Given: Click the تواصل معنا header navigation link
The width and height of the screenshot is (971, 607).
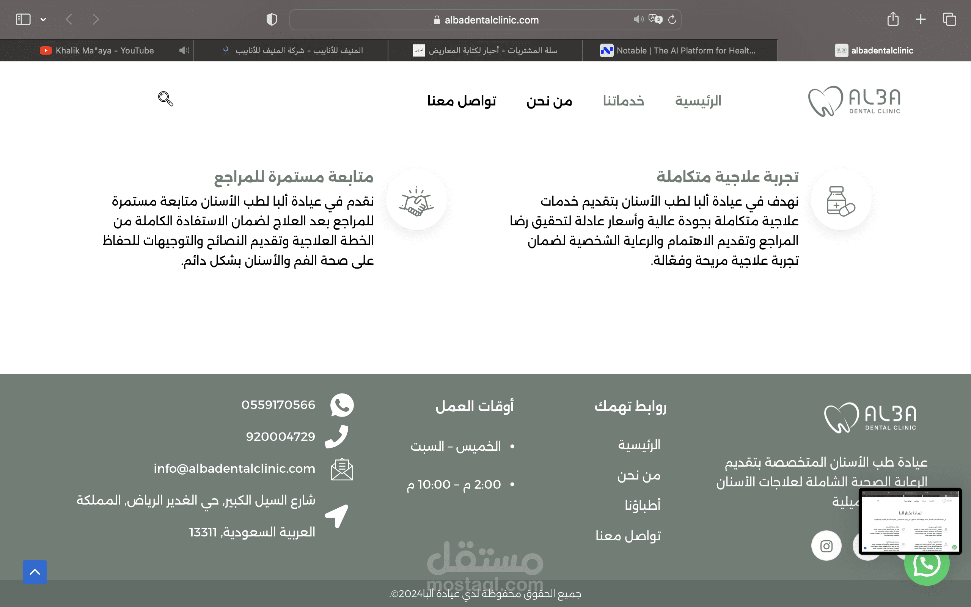Looking at the screenshot, I should pos(462,101).
